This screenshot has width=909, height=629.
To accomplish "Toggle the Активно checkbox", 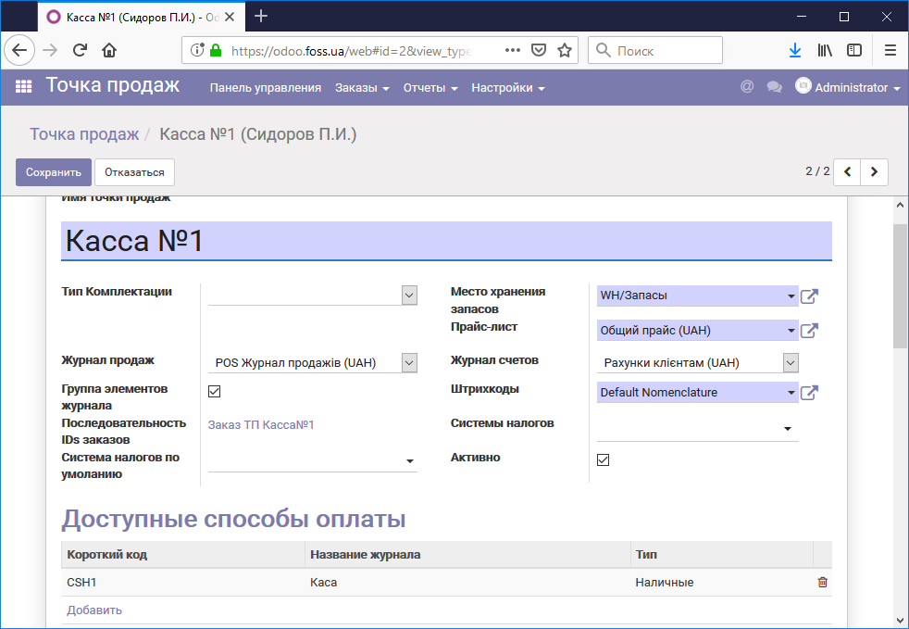I will [x=603, y=460].
